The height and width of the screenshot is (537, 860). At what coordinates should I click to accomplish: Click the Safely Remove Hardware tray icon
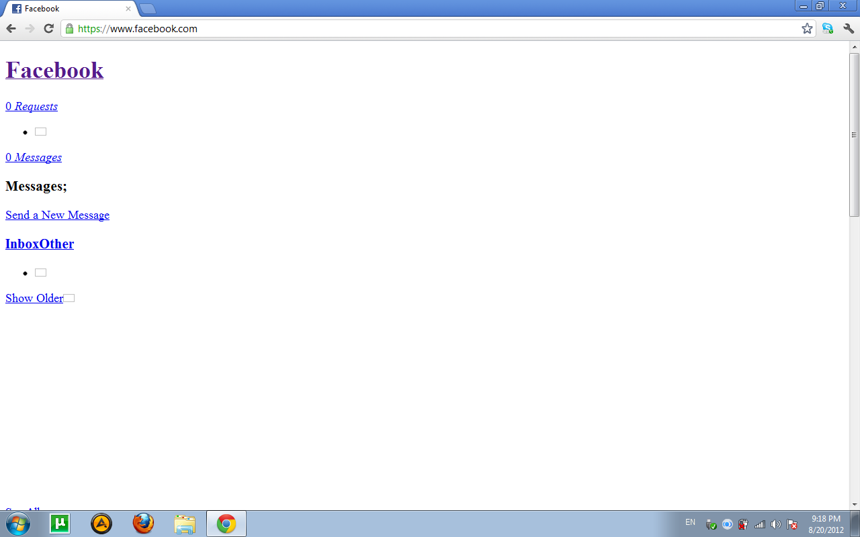711,524
